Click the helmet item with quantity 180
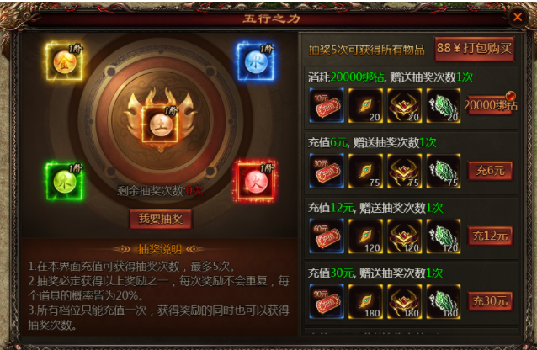Image resolution: width=537 pixels, height=350 pixels. 405,302
